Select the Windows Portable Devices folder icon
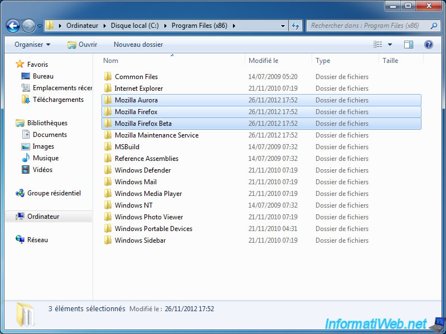The width and height of the screenshot is (446, 334). [x=108, y=229]
